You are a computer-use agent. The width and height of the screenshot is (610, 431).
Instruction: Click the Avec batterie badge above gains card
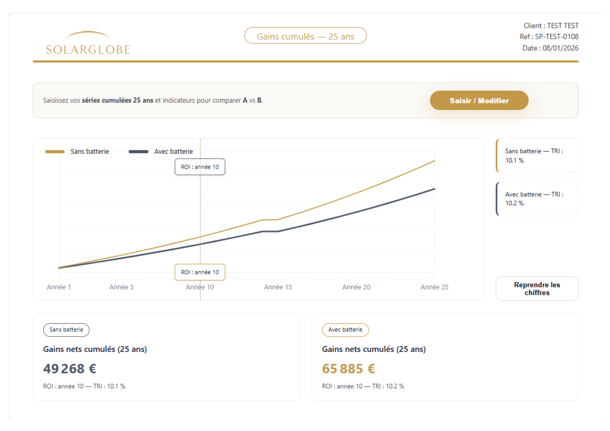[x=345, y=330]
